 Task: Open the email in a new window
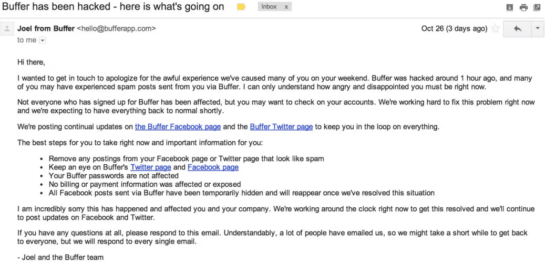click(537, 7)
